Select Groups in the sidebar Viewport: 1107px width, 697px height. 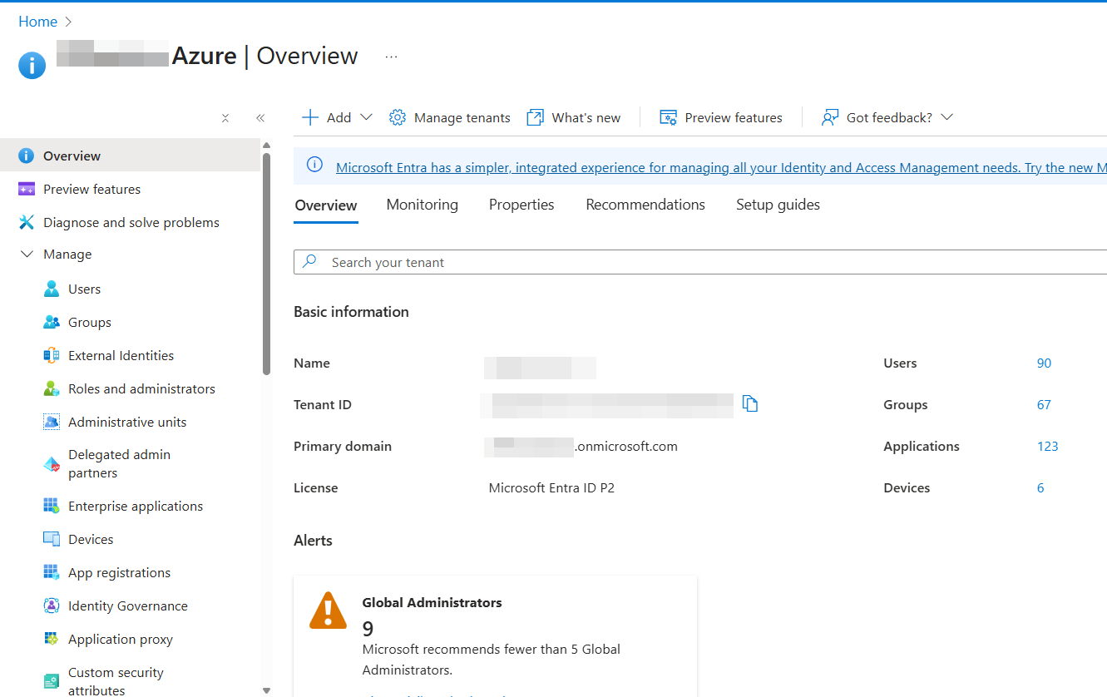point(90,322)
